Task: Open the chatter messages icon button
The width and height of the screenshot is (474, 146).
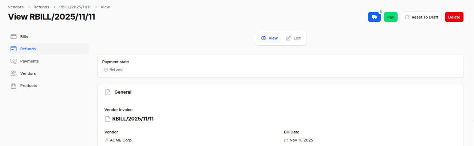Action: (x=374, y=17)
